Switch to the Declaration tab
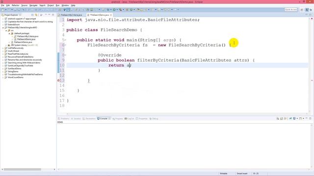This screenshot has width=314, height=176. pyautogui.click(x=89, y=119)
